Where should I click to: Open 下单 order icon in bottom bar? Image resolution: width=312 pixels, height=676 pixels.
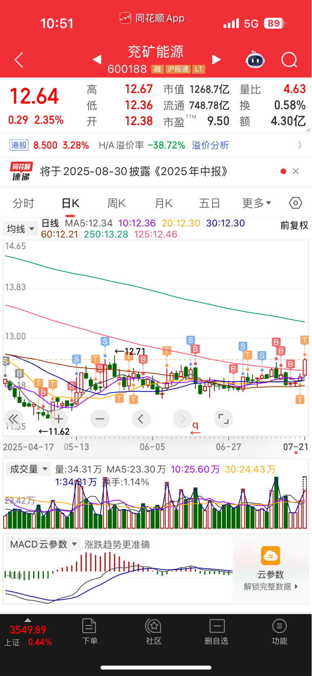pyautogui.click(x=89, y=626)
